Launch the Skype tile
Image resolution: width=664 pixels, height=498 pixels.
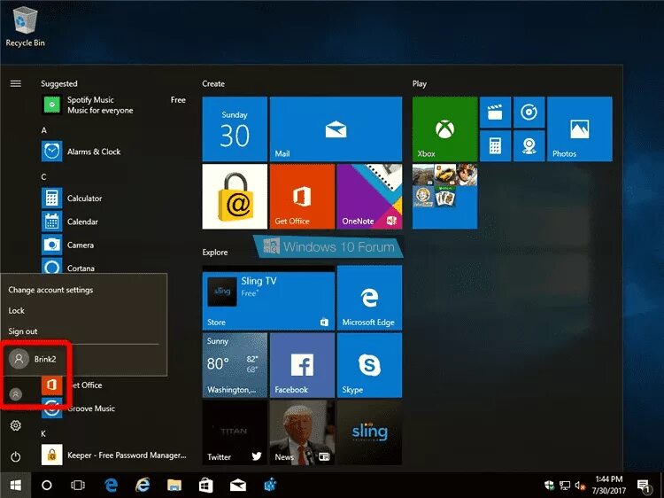click(370, 365)
